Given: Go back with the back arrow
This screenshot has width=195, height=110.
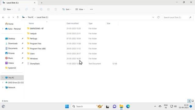Looking at the screenshot, I should click(x=3, y=17).
